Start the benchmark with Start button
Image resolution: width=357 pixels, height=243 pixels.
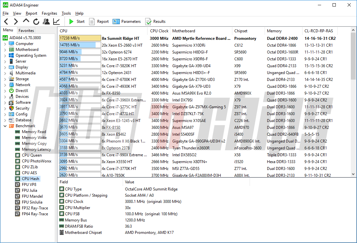click(77, 22)
